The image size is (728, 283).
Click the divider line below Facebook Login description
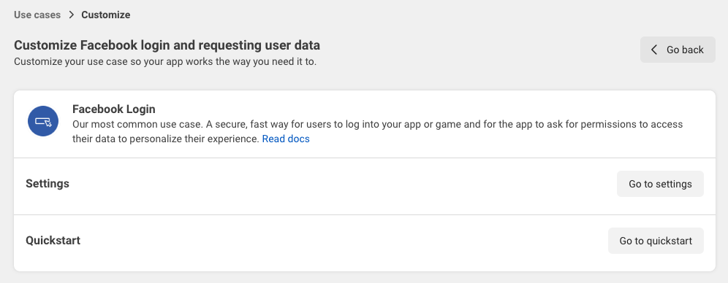(x=365, y=158)
